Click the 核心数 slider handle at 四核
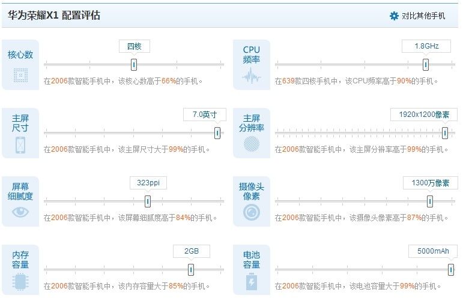The image size is (466, 298). tap(134, 64)
